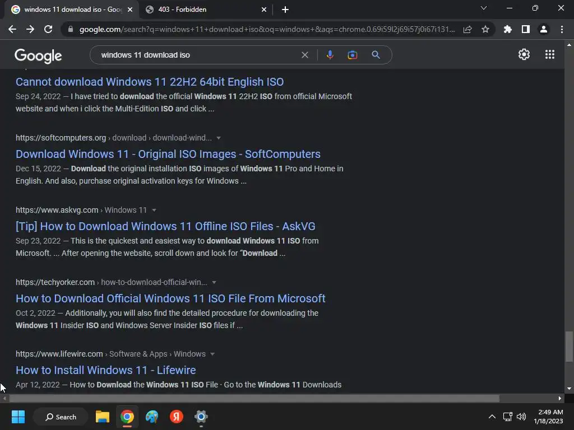
Task: Expand the softcomputers.org result options arrow
Action: click(x=219, y=138)
